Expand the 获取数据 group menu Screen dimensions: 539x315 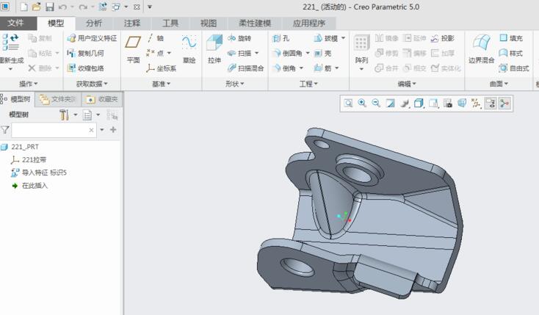coord(92,84)
